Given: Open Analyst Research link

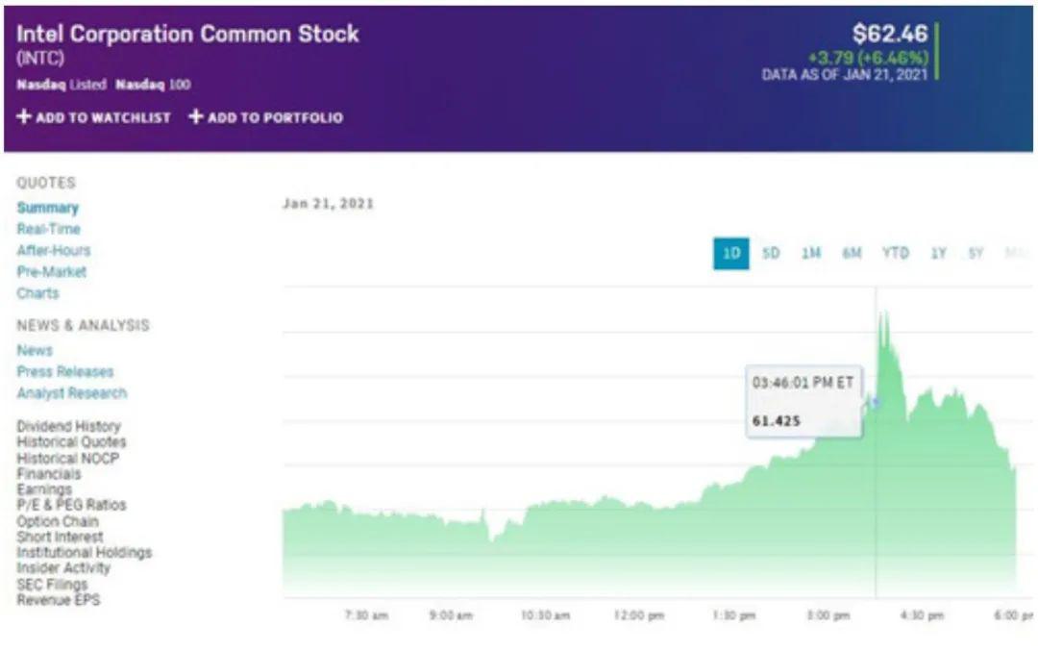Looking at the screenshot, I should pos(71,393).
